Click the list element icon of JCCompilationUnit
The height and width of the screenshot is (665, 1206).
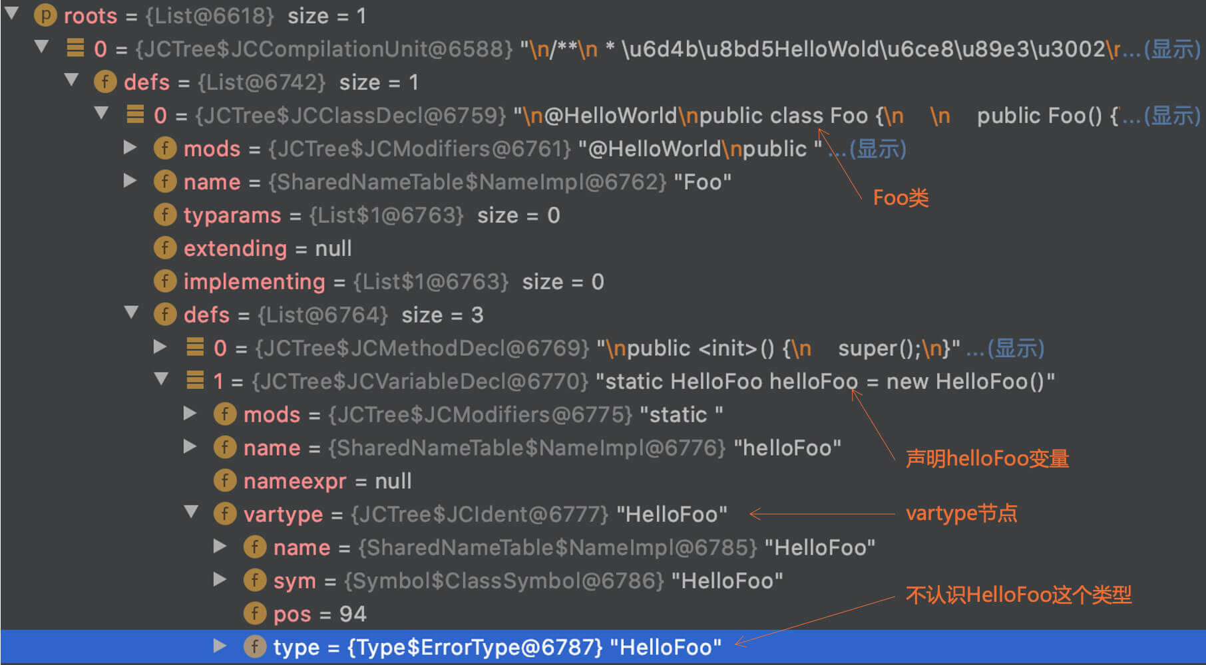[75, 48]
